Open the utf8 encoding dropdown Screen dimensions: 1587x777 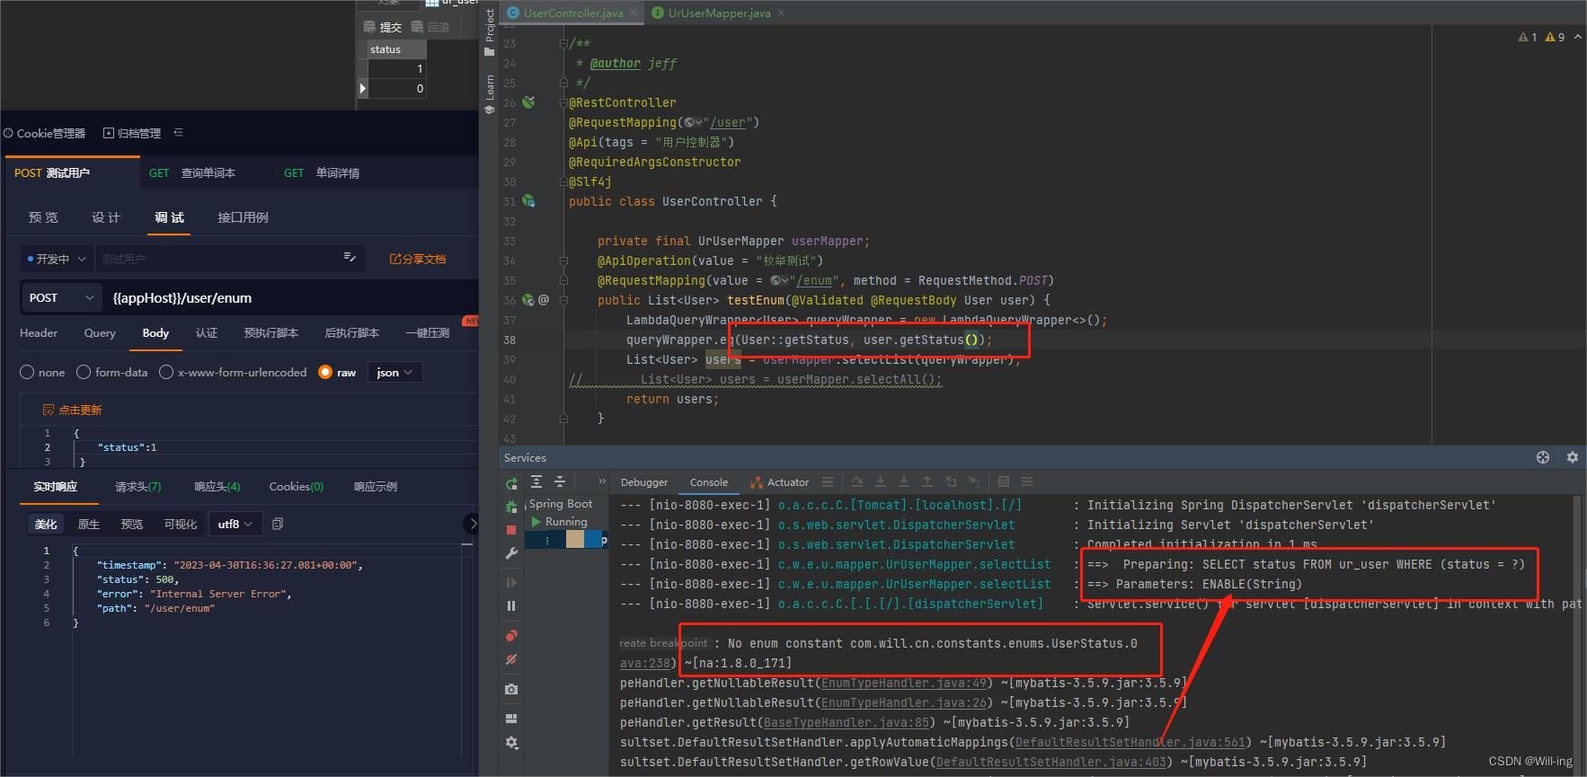[x=235, y=524]
